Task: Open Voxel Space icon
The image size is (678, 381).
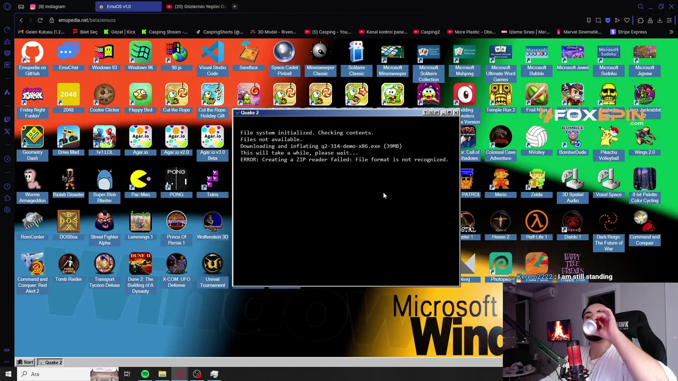Action: pos(609,183)
